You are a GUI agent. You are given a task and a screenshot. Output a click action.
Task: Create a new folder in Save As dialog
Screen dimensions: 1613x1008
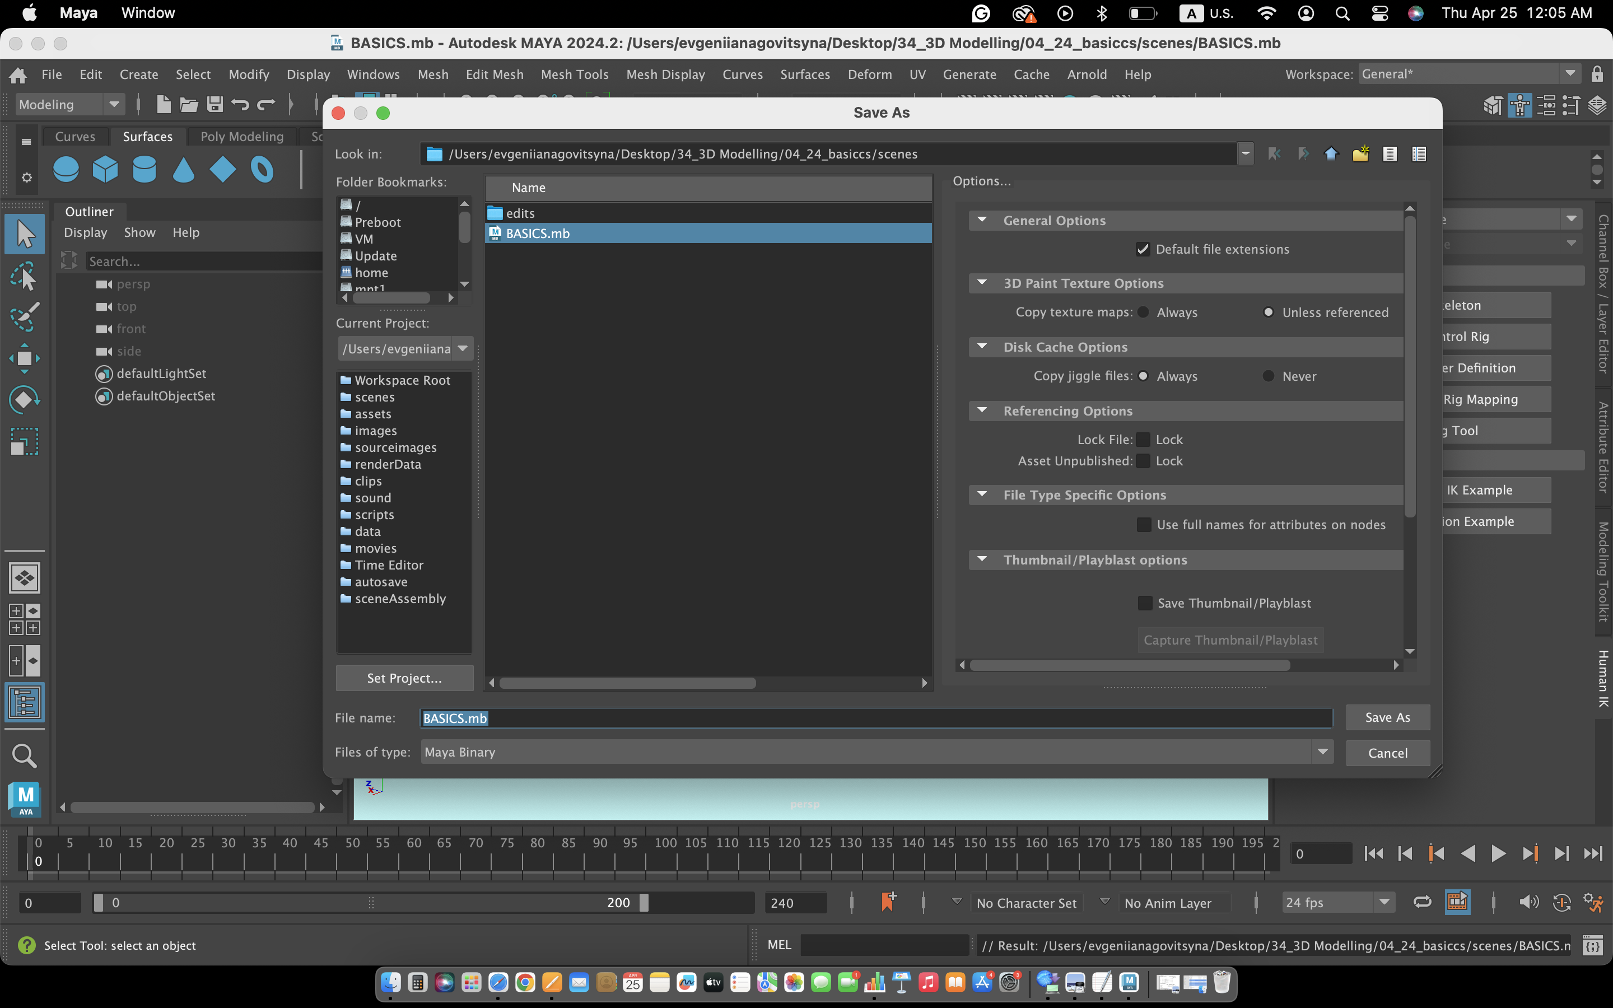click(1360, 154)
